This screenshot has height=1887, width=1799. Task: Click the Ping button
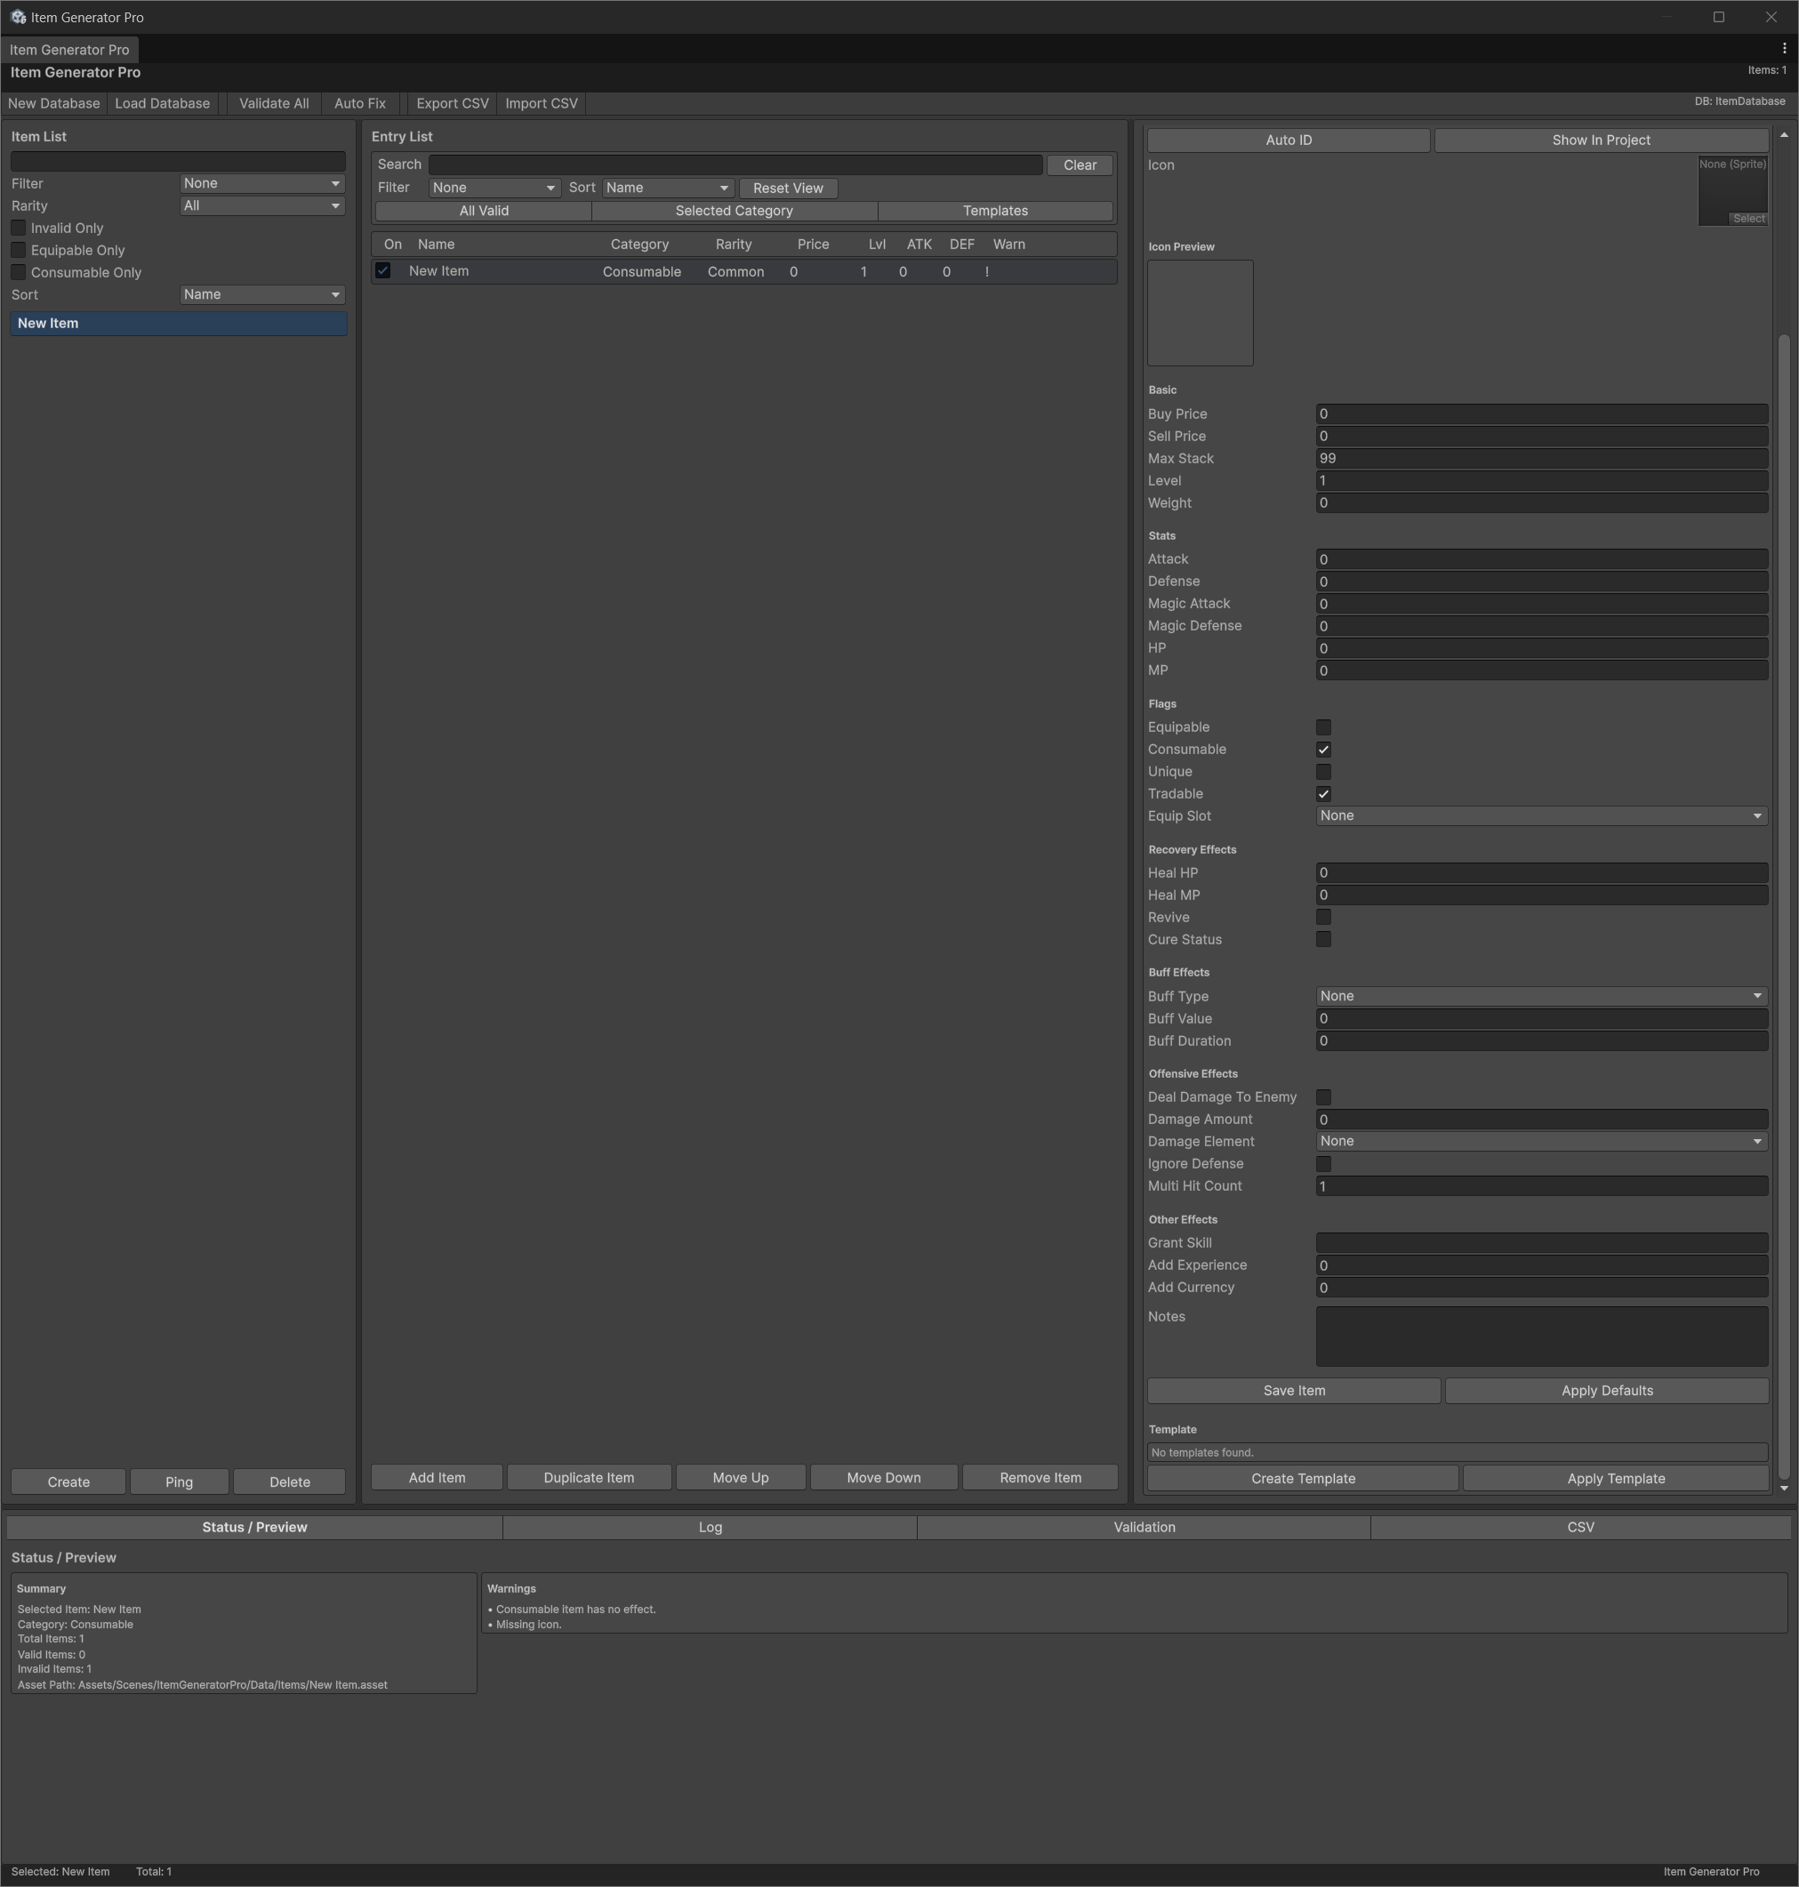pos(180,1482)
